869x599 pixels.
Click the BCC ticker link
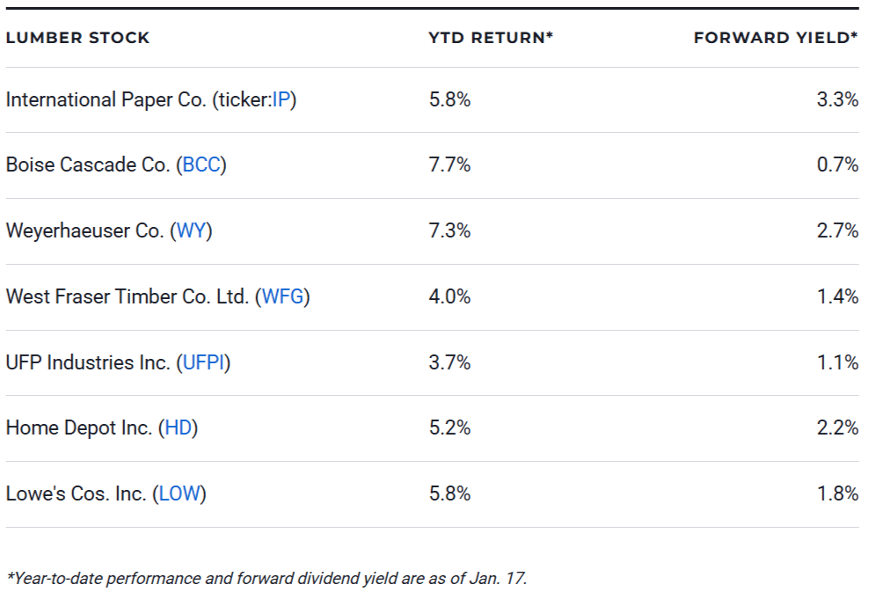(201, 165)
